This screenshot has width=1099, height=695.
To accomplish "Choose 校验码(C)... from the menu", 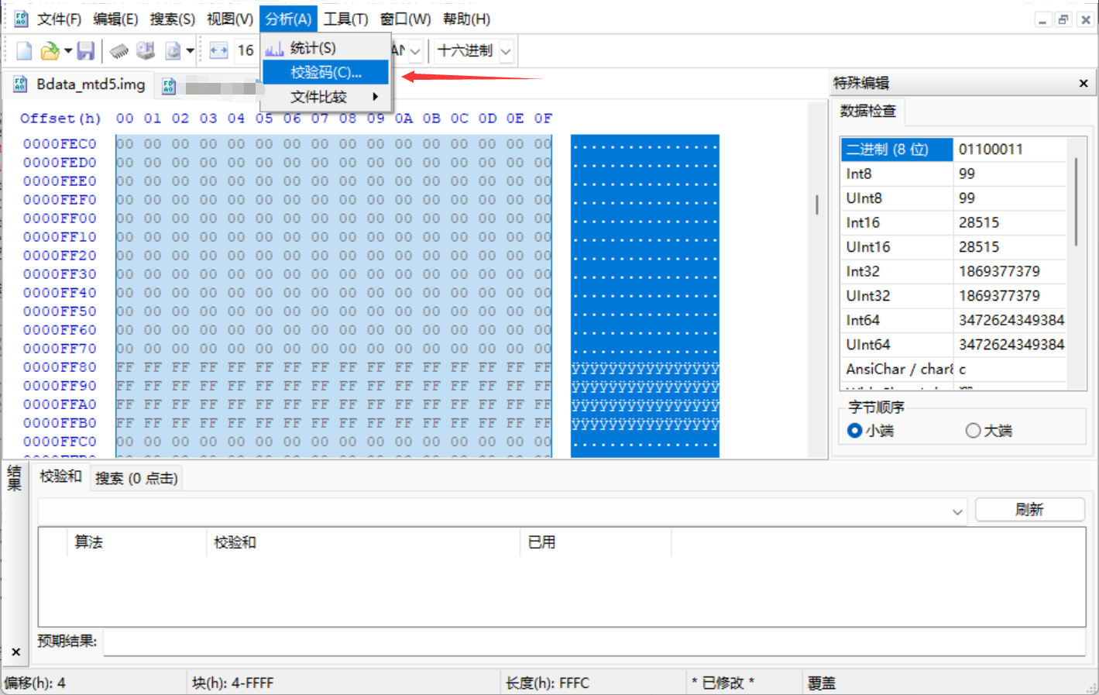I will pos(325,72).
